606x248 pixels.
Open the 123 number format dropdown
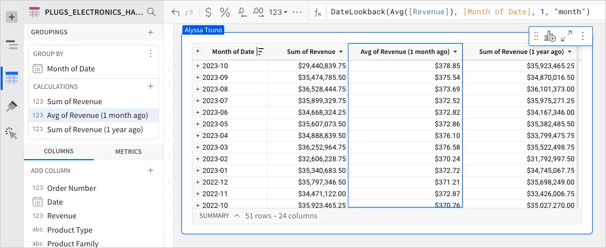click(278, 12)
